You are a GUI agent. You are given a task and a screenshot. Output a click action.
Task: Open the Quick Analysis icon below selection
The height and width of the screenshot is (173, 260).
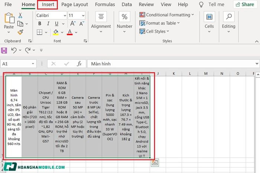(x=155, y=163)
